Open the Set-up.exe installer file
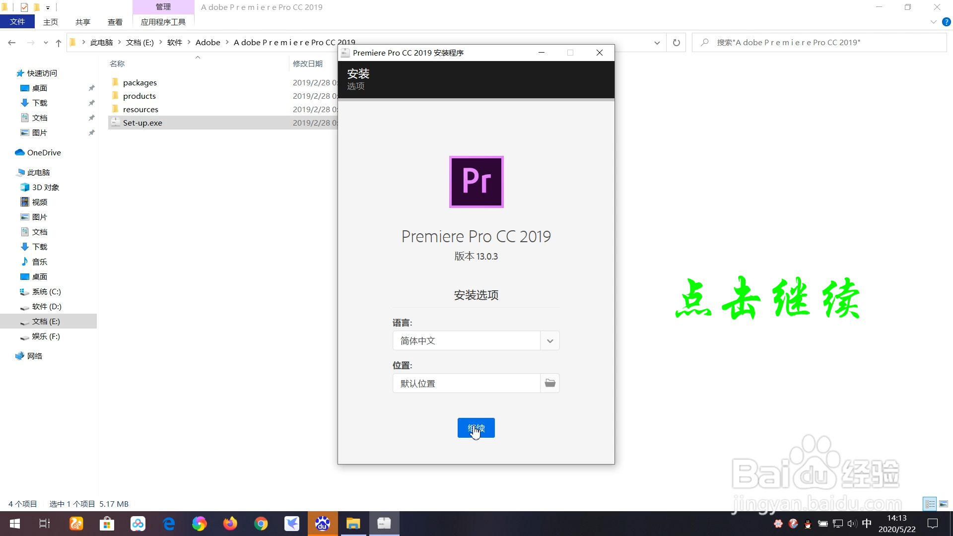 pyautogui.click(x=143, y=123)
